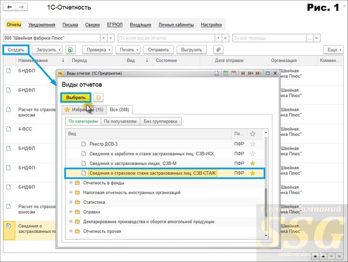Select the 4-ФСС report row

coord(30,134)
